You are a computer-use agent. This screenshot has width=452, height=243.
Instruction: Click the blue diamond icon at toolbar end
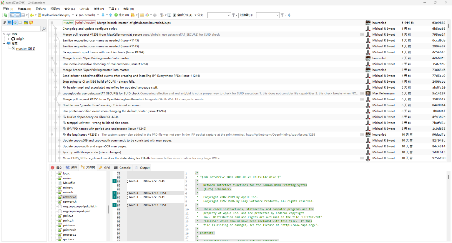[289, 15]
